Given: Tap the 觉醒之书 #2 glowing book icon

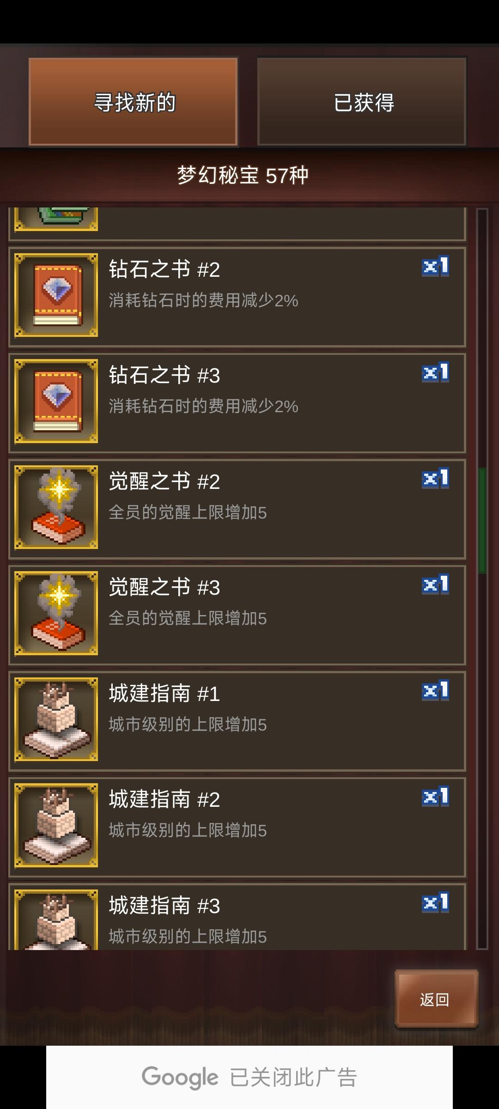Looking at the screenshot, I should click(56, 507).
